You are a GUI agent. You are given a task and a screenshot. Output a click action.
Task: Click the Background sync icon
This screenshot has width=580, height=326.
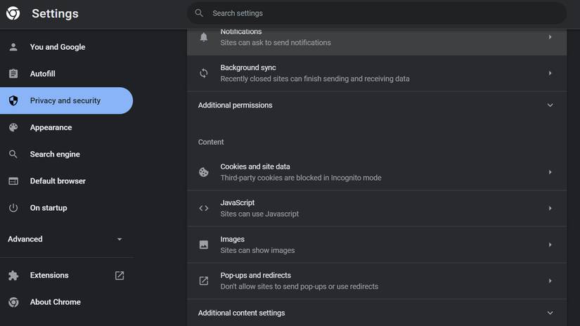coord(204,73)
